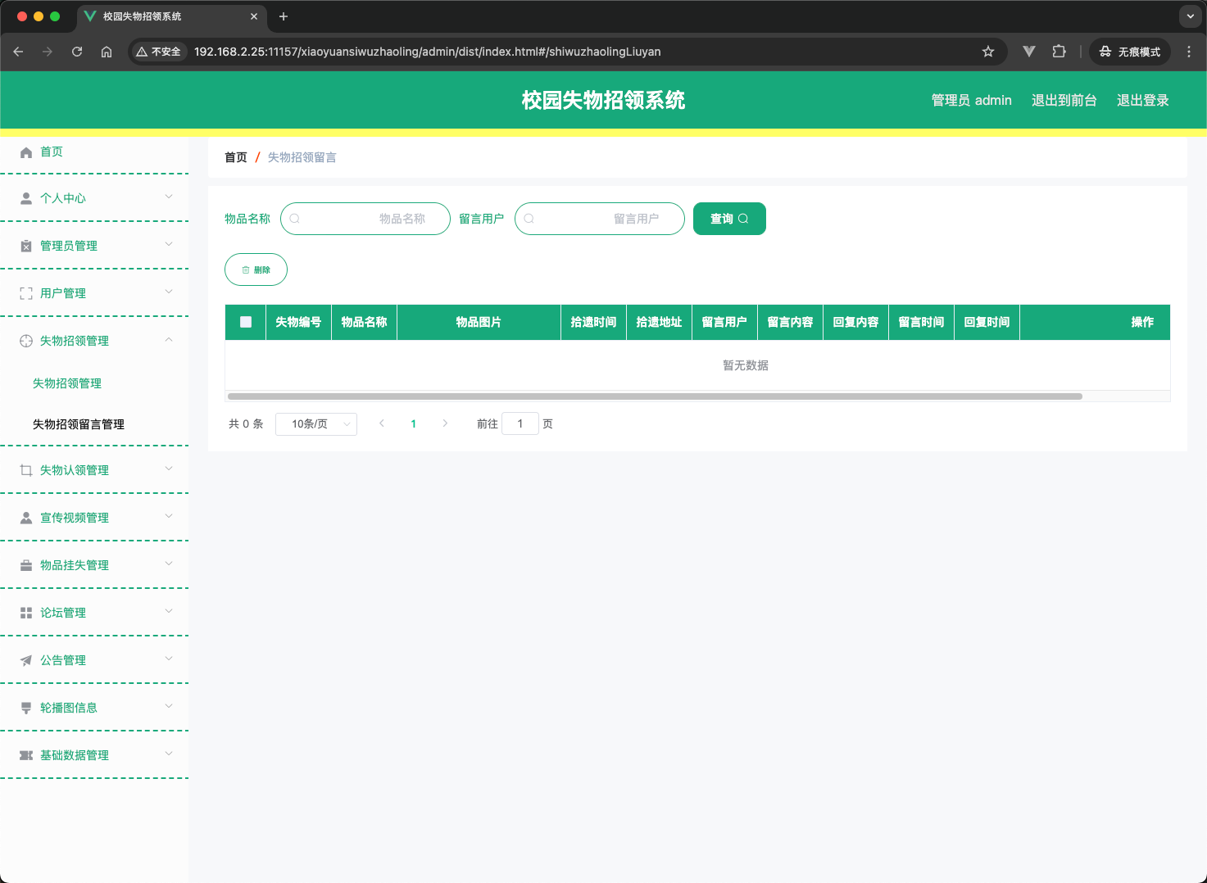Expand the 管理员管理 menu chevron

(169, 244)
